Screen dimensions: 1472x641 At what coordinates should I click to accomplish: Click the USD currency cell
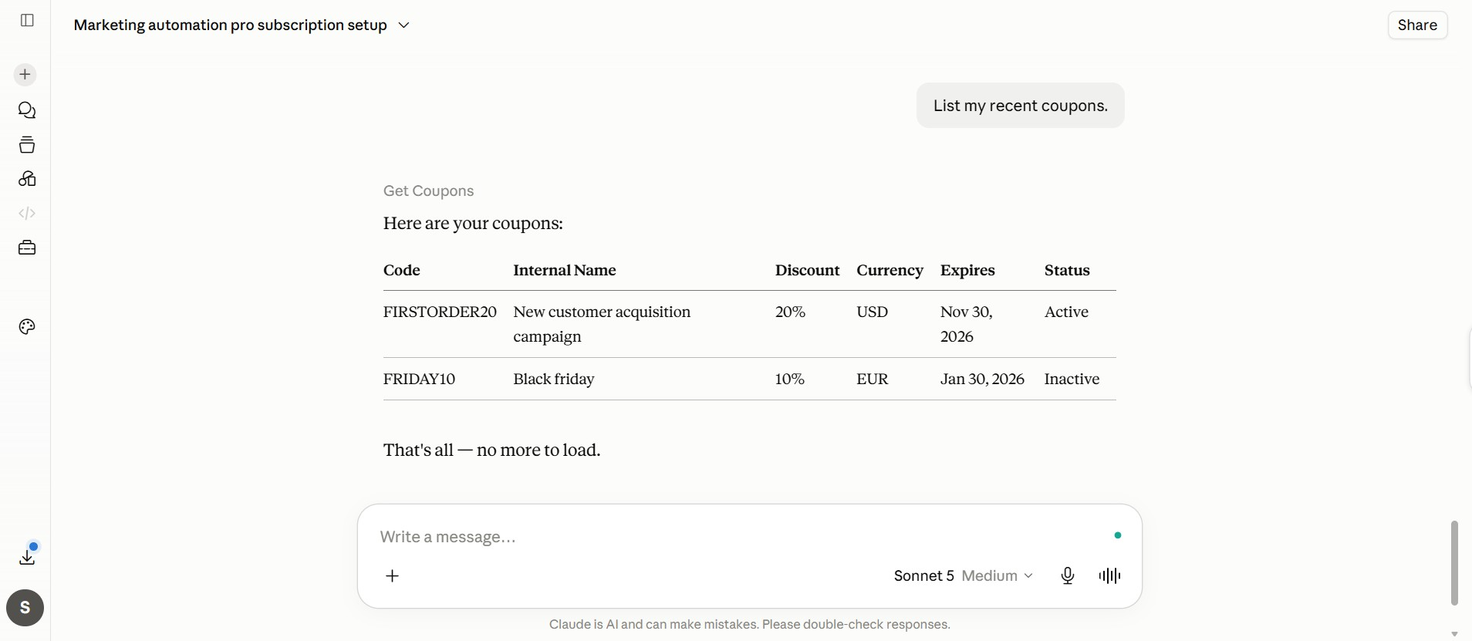(873, 312)
